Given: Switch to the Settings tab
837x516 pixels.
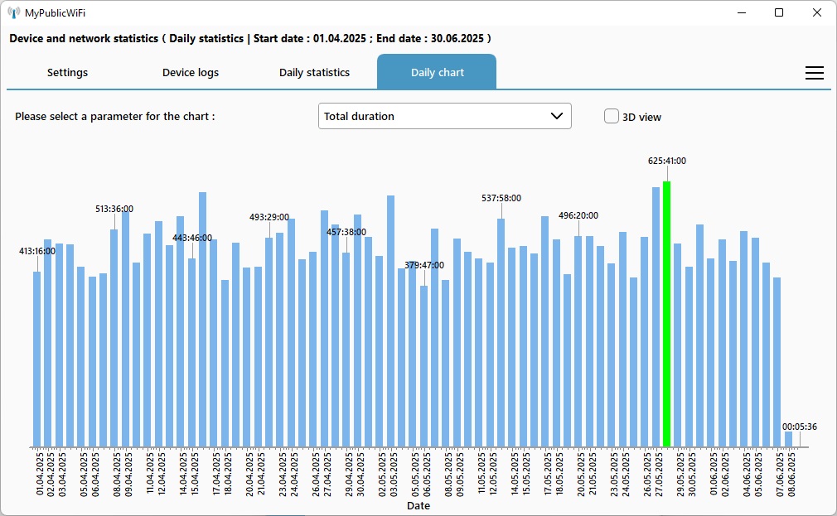Looking at the screenshot, I should pyautogui.click(x=67, y=73).
